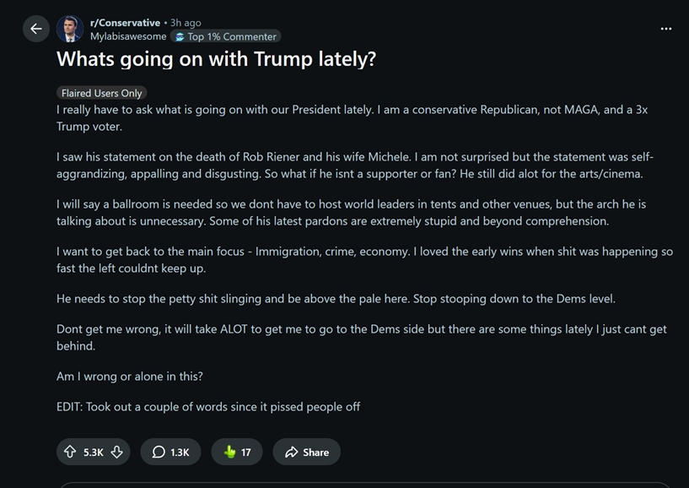Click the 5.3K vote score
The width and height of the screenshot is (689, 488).
point(94,453)
